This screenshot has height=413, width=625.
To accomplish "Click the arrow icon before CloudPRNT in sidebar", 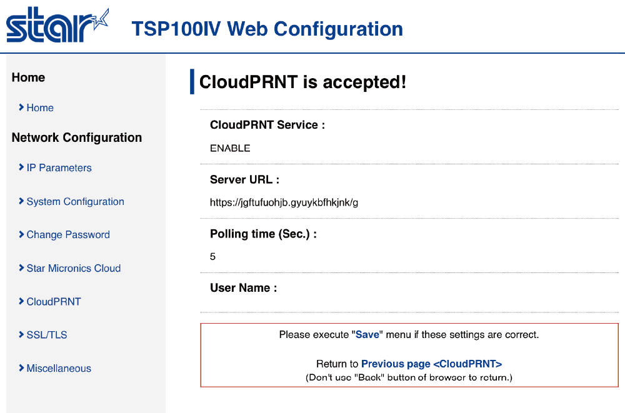I will [x=21, y=302].
